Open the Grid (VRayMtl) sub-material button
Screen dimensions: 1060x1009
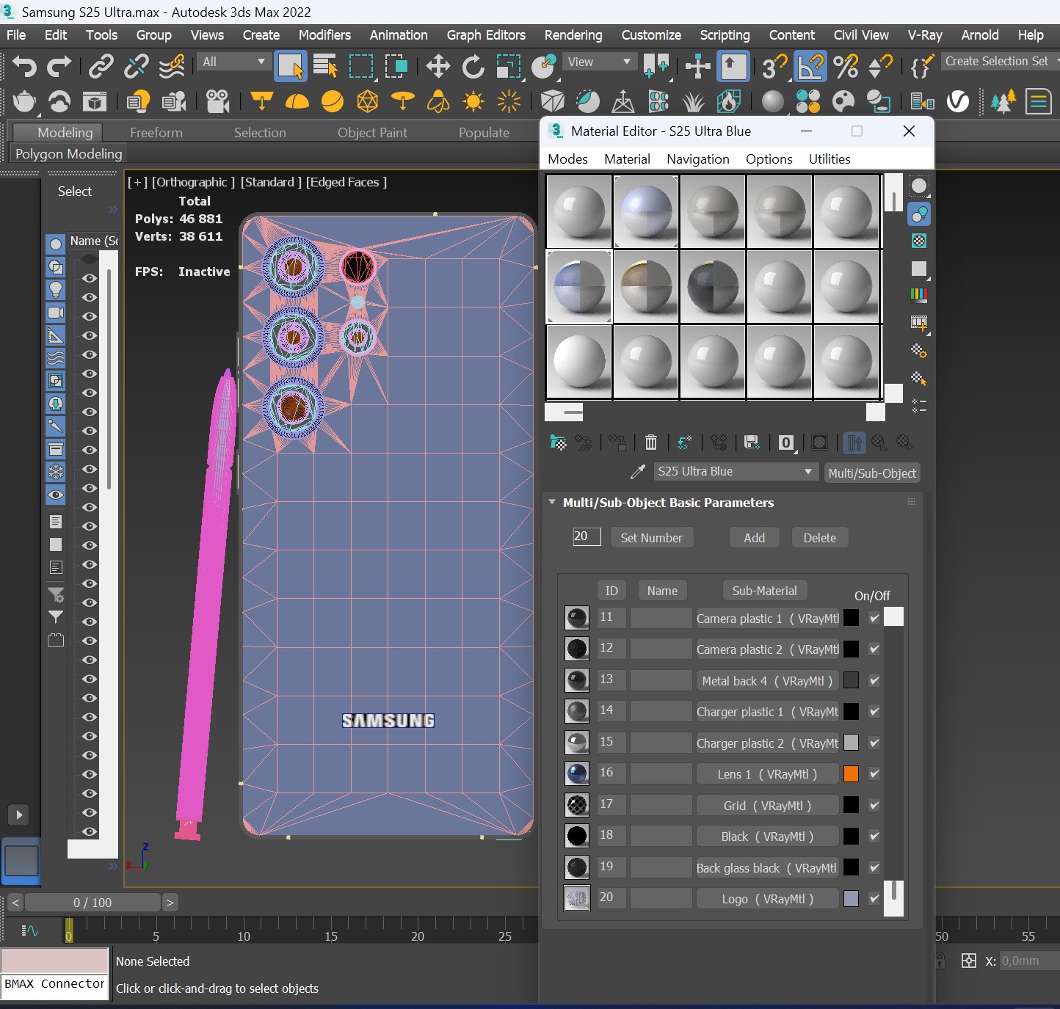coord(766,806)
